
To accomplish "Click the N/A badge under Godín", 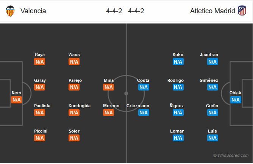I will (x=212, y=112).
